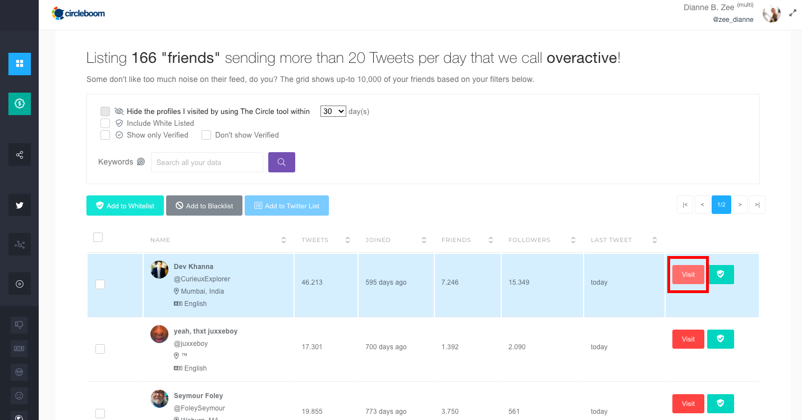The height and width of the screenshot is (420, 802).
Task: Open the dashboard grid icon in sidebar
Action: (20, 64)
